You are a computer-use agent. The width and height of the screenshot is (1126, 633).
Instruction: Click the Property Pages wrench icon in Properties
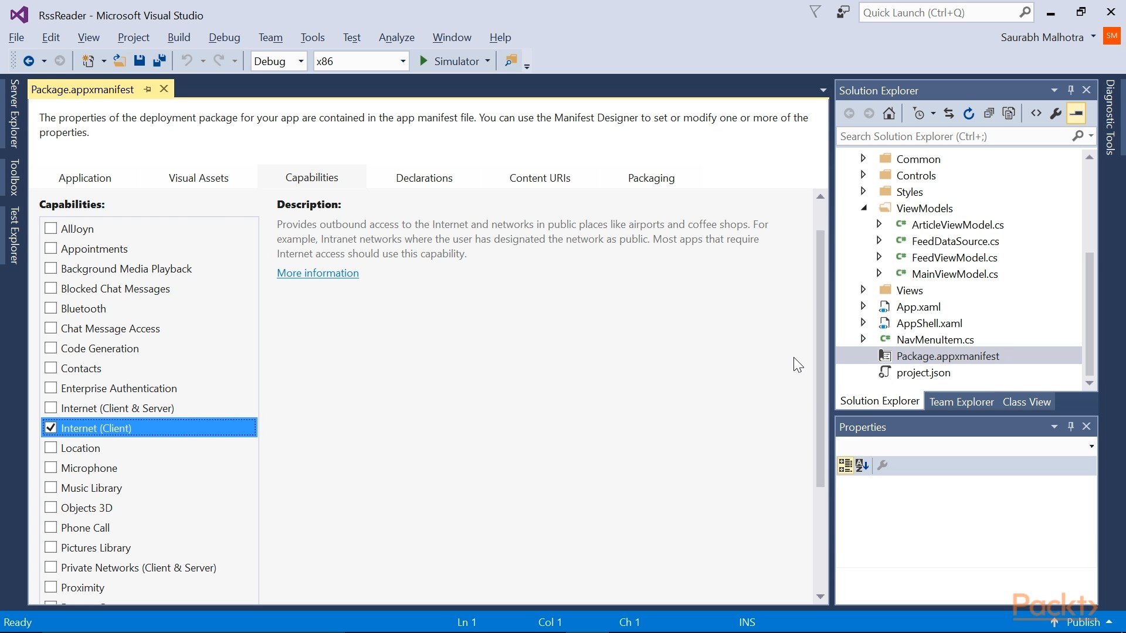(x=883, y=465)
